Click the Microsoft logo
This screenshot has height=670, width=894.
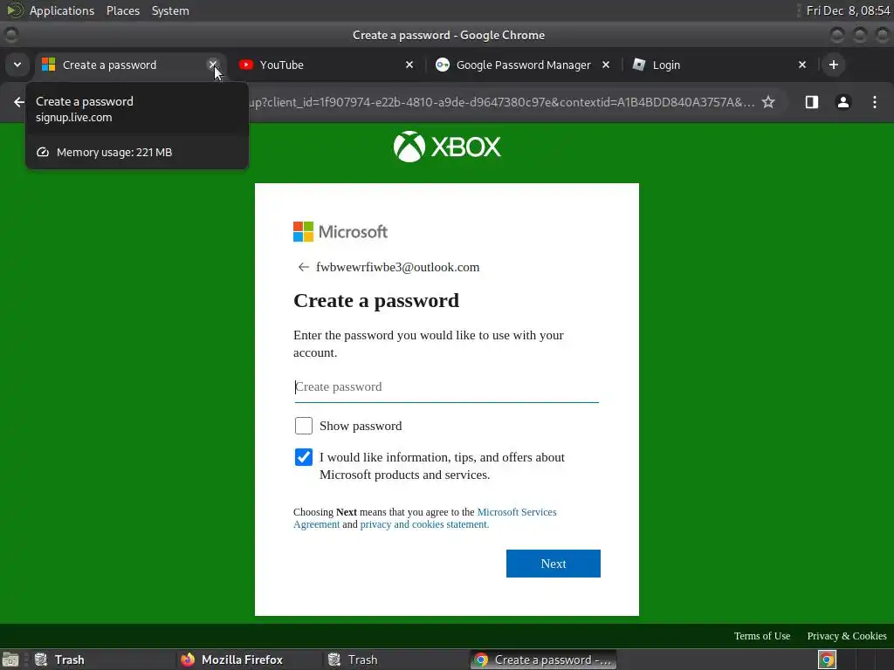pos(340,232)
